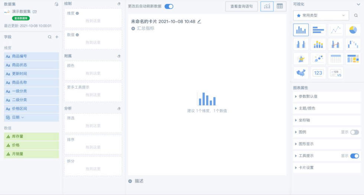Add a new field with plus icon
The height and width of the screenshot is (195, 364).
pyautogui.click(x=57, y=37)
